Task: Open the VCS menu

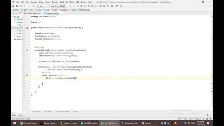Action: pos(77,2)
